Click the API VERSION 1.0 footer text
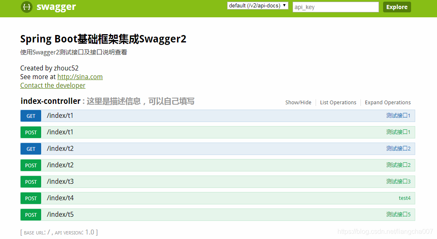 74,232
